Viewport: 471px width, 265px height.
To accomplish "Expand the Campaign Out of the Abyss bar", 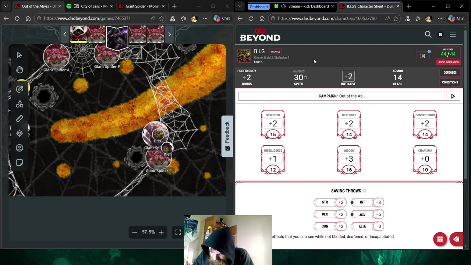I will click(x=342, y=96).
